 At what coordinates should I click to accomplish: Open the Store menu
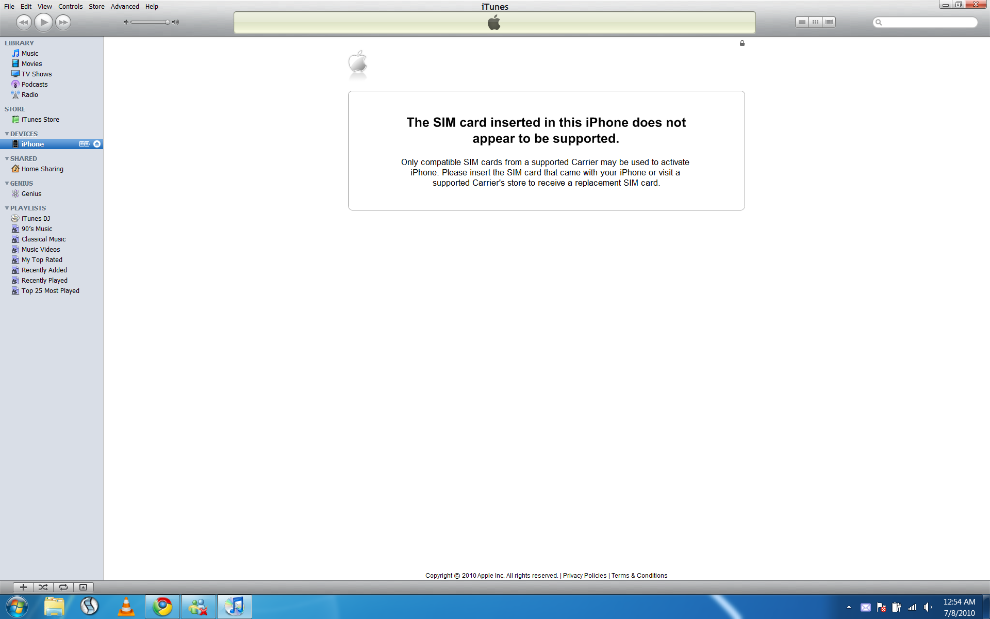[96, 6]
